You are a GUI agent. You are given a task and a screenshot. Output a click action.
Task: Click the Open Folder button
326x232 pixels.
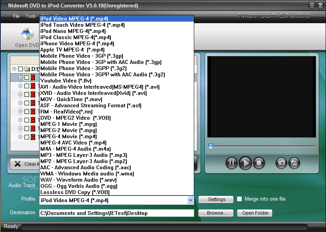[255, 213]
